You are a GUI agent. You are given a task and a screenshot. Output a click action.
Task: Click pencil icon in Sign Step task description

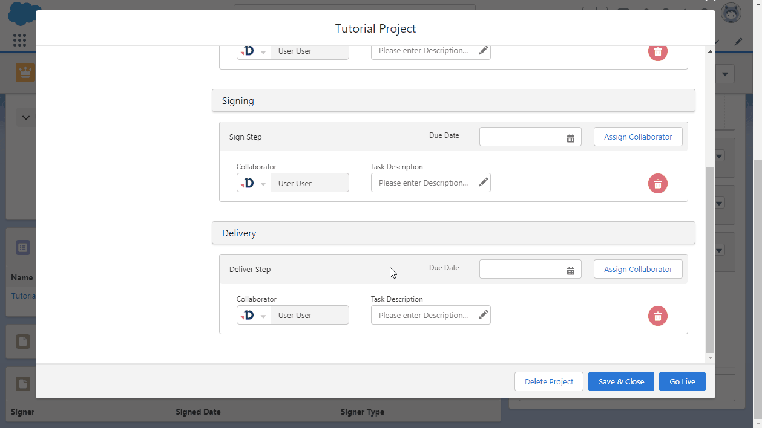483,183
